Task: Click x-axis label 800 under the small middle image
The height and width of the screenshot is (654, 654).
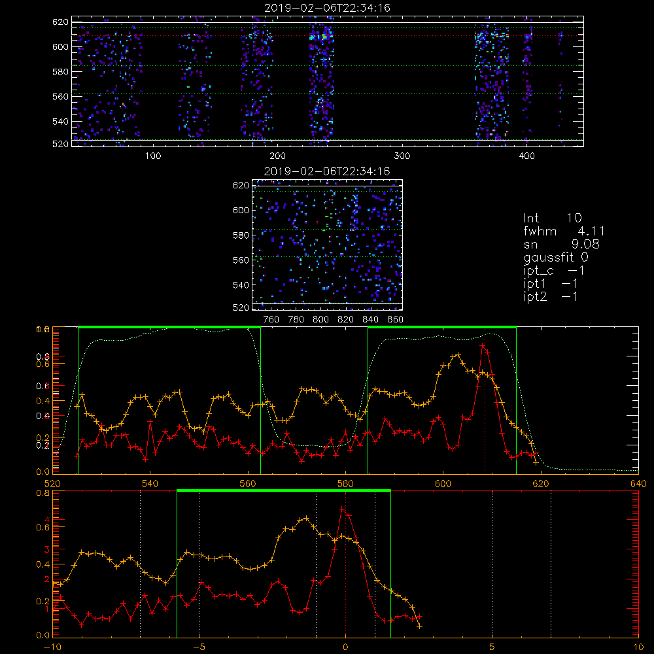Action: click(320, 320)
